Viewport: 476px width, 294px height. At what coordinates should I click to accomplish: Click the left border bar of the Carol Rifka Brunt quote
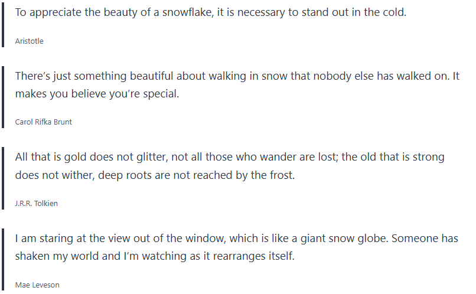click(4, 97)
